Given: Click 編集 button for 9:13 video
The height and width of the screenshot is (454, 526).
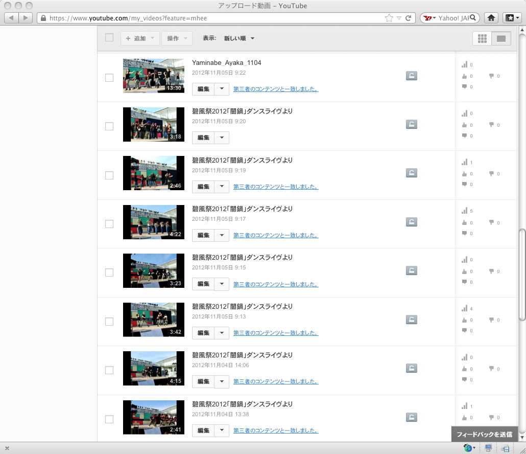Looking at the screenshot, I should pyautogui.click(x=203, y=333).
